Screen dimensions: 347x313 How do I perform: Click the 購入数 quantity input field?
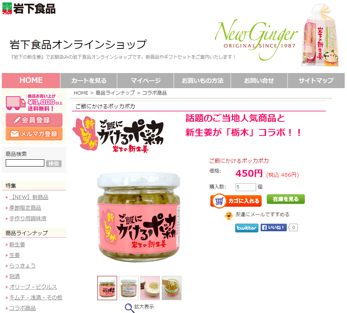[x=245, y=187]
